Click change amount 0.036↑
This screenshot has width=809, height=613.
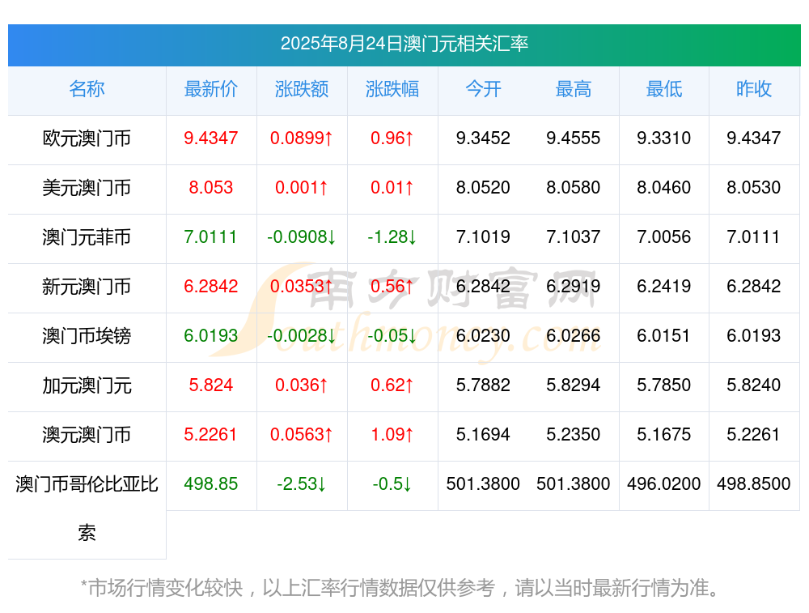(x=302, y=385)
